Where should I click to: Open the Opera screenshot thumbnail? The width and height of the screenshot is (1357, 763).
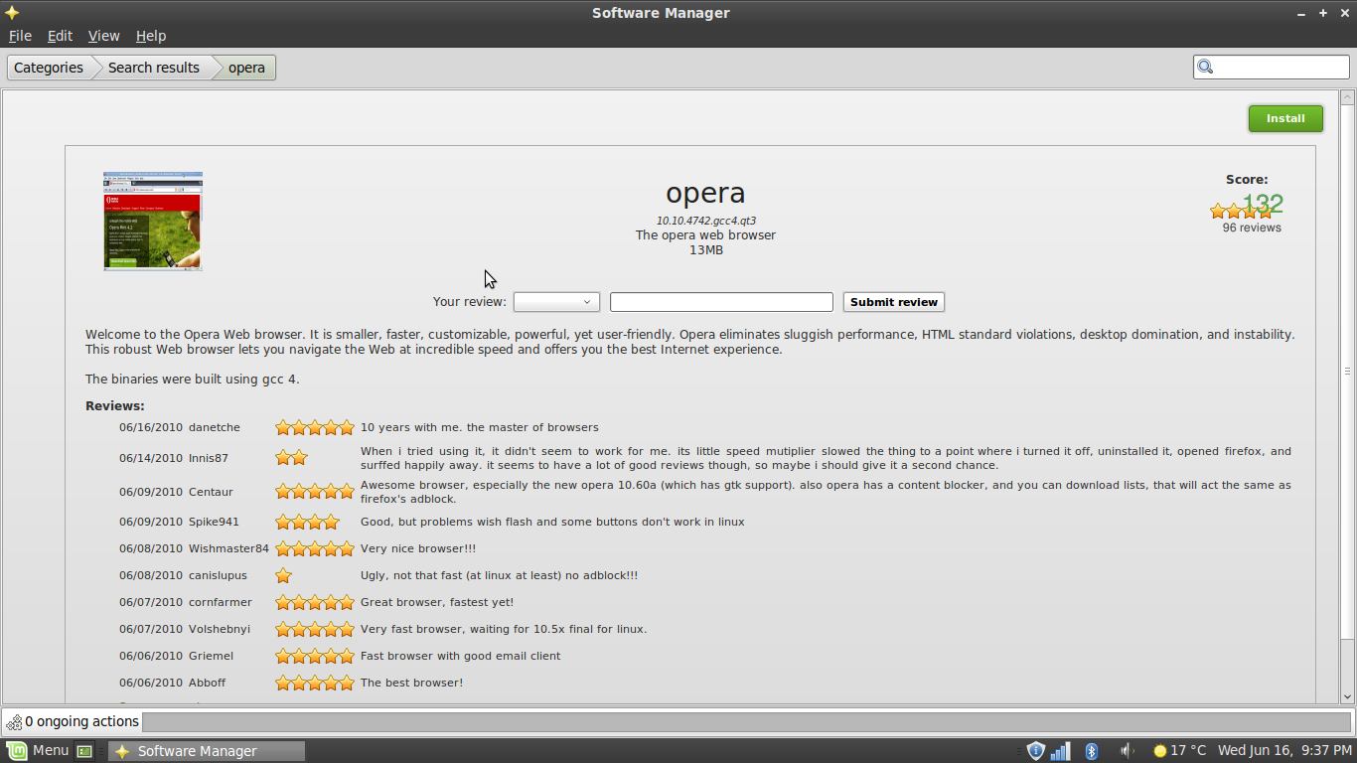153,221
